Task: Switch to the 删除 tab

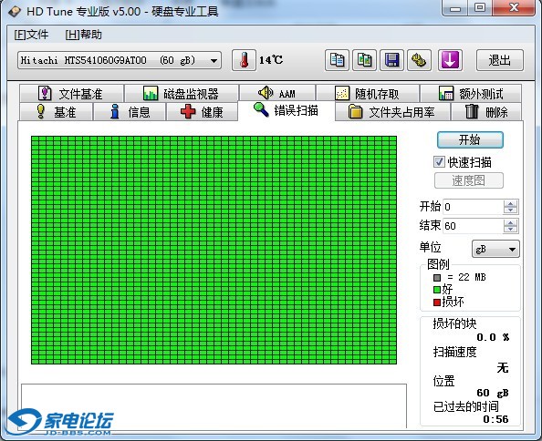Action: 486,112
